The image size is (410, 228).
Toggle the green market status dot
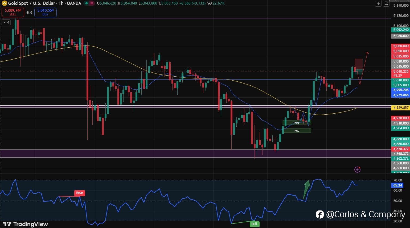86,3
